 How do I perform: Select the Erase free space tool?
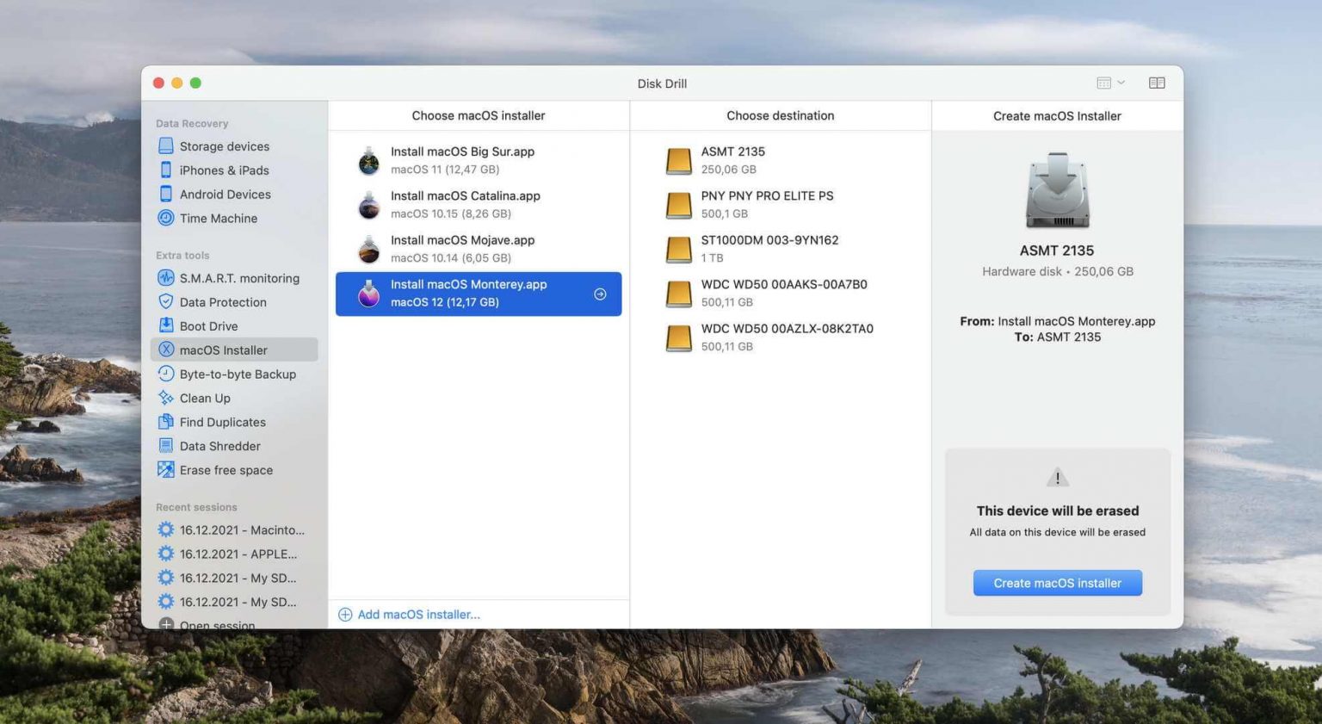pyautogui.click(x=225, y=469)
